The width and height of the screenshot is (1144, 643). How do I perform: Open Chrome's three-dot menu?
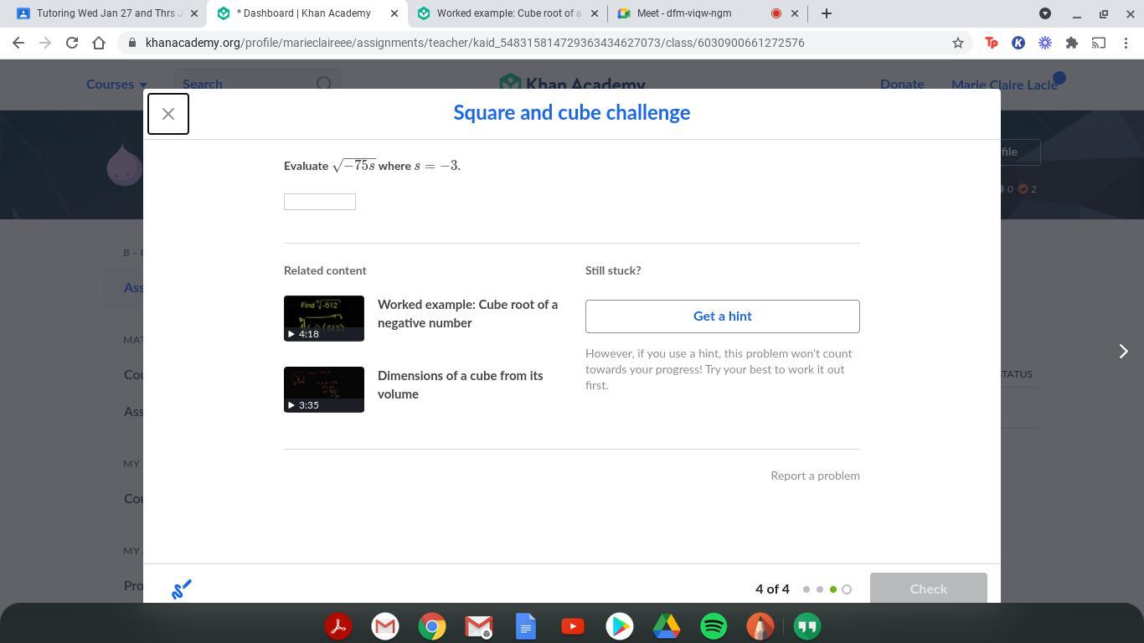[1128, 43]
